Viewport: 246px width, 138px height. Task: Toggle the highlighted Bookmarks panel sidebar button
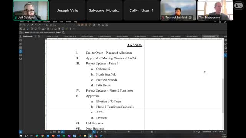[20, 51]
